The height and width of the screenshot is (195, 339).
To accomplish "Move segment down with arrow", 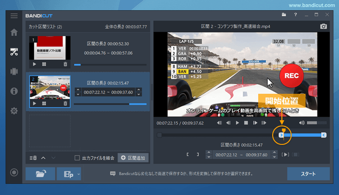I will pos(53,158).
